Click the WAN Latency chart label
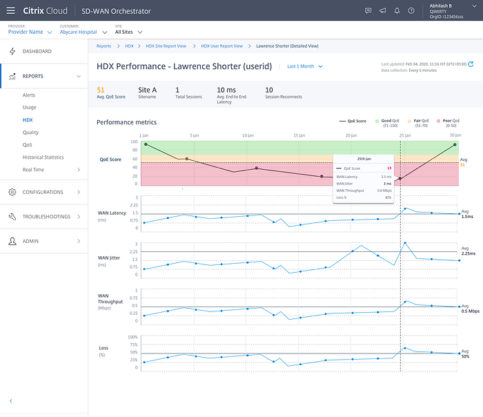 pos(112,213)
